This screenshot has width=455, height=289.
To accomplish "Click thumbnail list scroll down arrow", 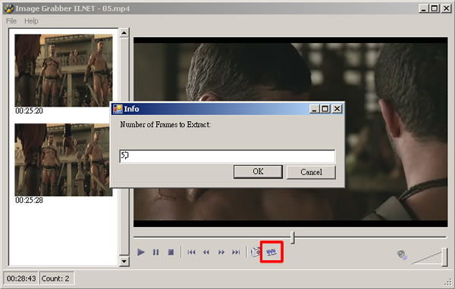I will (x=124, y=262).
